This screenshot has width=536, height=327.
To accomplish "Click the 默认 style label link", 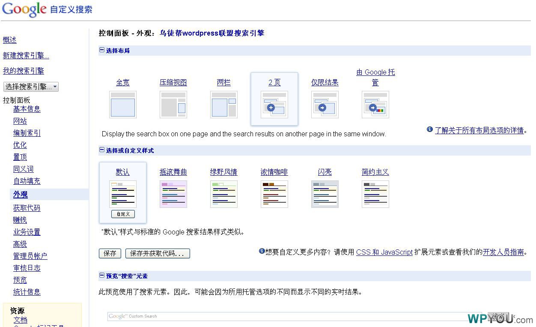I will (x=123, y=172).
